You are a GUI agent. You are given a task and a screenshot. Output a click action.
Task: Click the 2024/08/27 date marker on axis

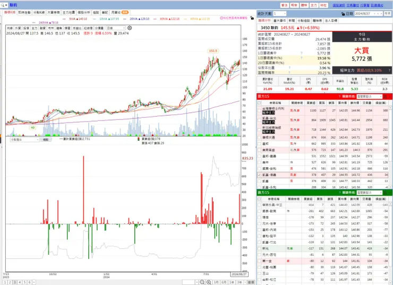239,274
